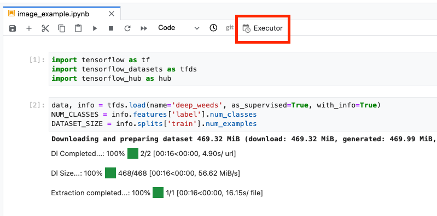
Task: Click the notebook icon on the tab
Action: tap(11, 13)
